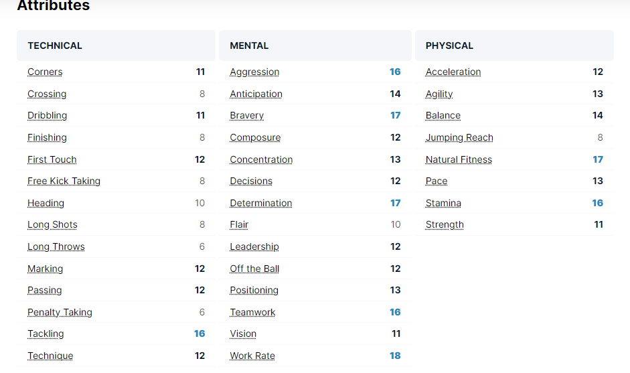Open the Jumping Reach attribute link

(x=459, y=138)
